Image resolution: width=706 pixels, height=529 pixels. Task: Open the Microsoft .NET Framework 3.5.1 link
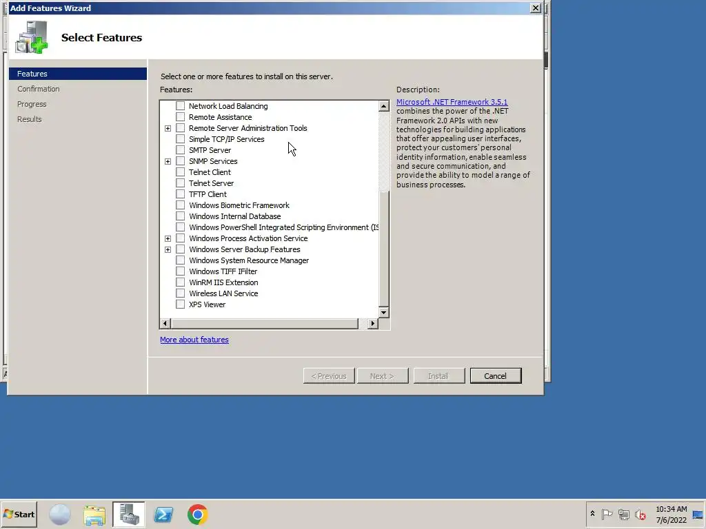coord(452,102)
